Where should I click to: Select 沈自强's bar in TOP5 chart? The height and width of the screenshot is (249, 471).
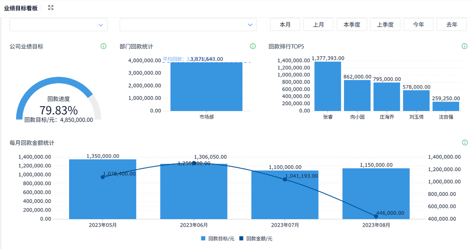[x=446, y=106]
